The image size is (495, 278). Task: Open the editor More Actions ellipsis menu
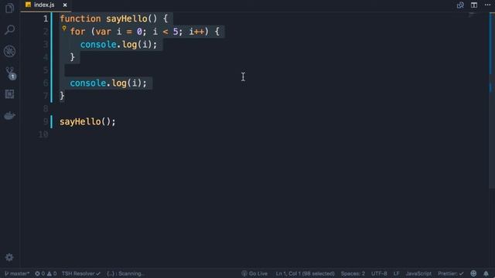(x=487, y=5)
